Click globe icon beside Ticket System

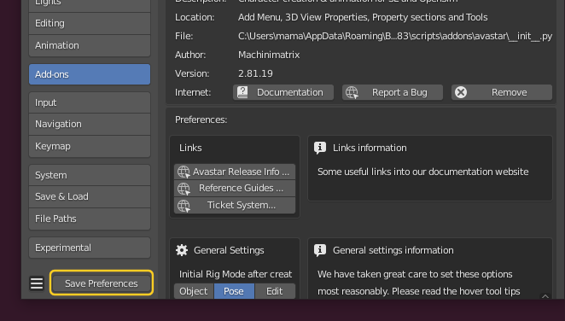tap(183, 206)
